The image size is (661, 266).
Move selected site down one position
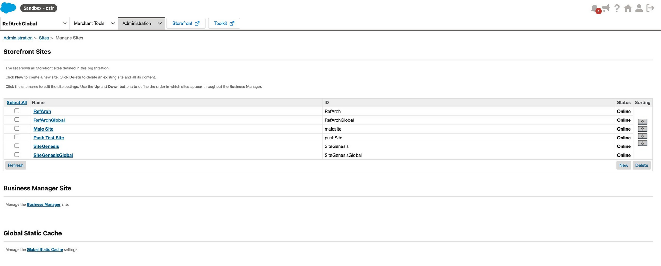642,136
